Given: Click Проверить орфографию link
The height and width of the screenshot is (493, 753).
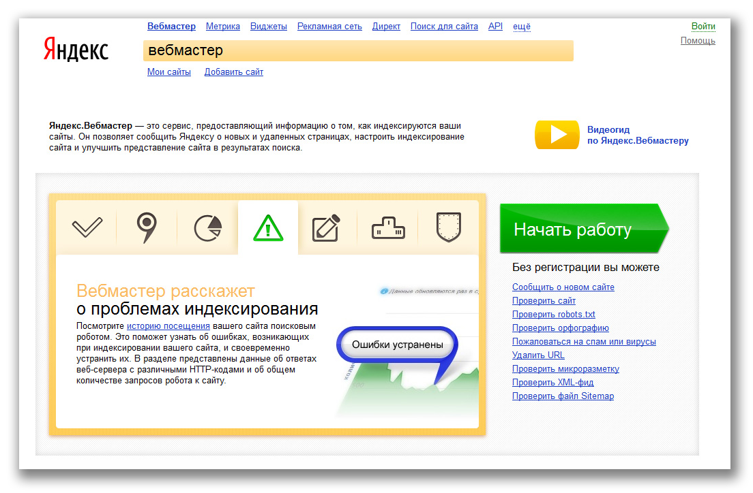Looking at the screenshot, I should click(561, 328).
